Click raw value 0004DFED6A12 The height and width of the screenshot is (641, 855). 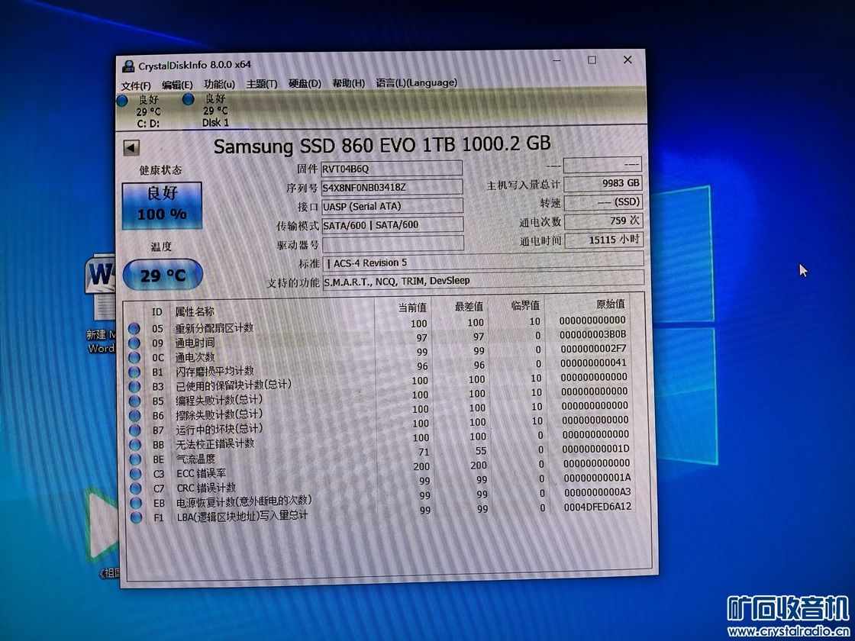(x=598, y=507)
